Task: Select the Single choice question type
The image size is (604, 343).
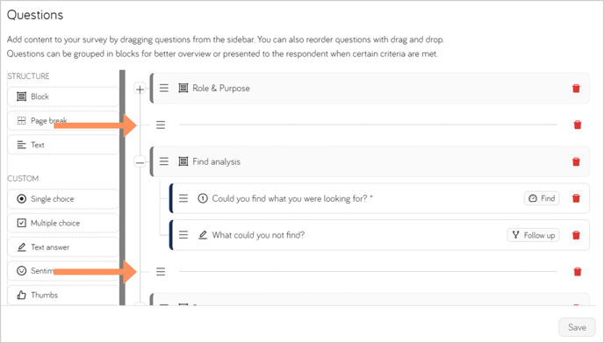Action: (63, 199)
